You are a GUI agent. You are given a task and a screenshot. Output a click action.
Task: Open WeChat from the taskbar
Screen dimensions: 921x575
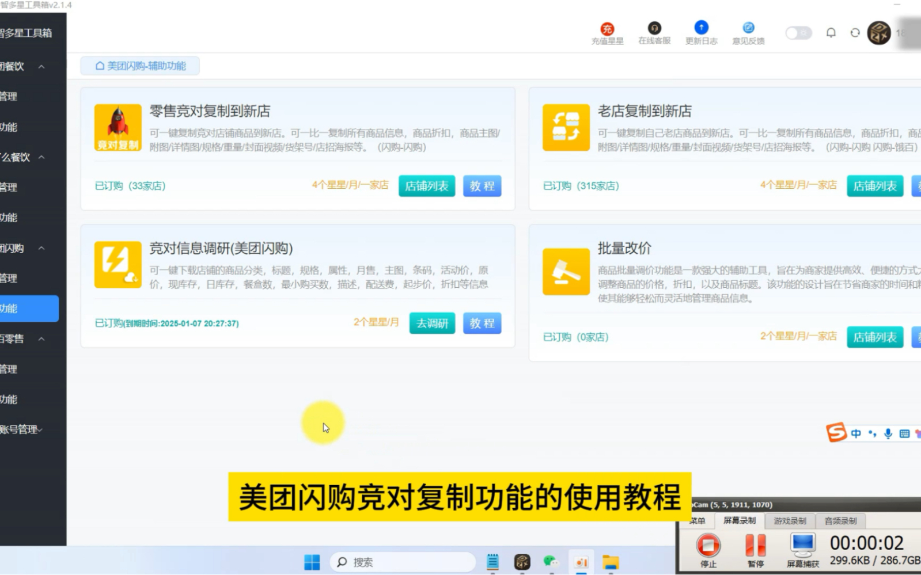(x=551, y=562)
